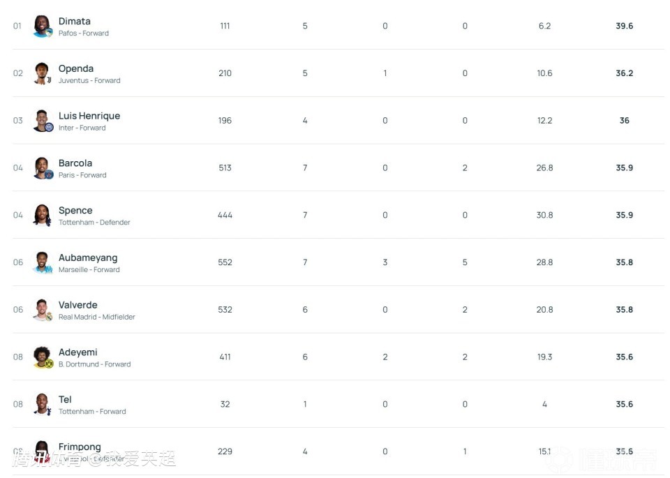The width and height of the screenshot is (670, 478).
Task: Click Adeyemi's avatar with the Dortmund badge
Action: [x=43, y=357]
